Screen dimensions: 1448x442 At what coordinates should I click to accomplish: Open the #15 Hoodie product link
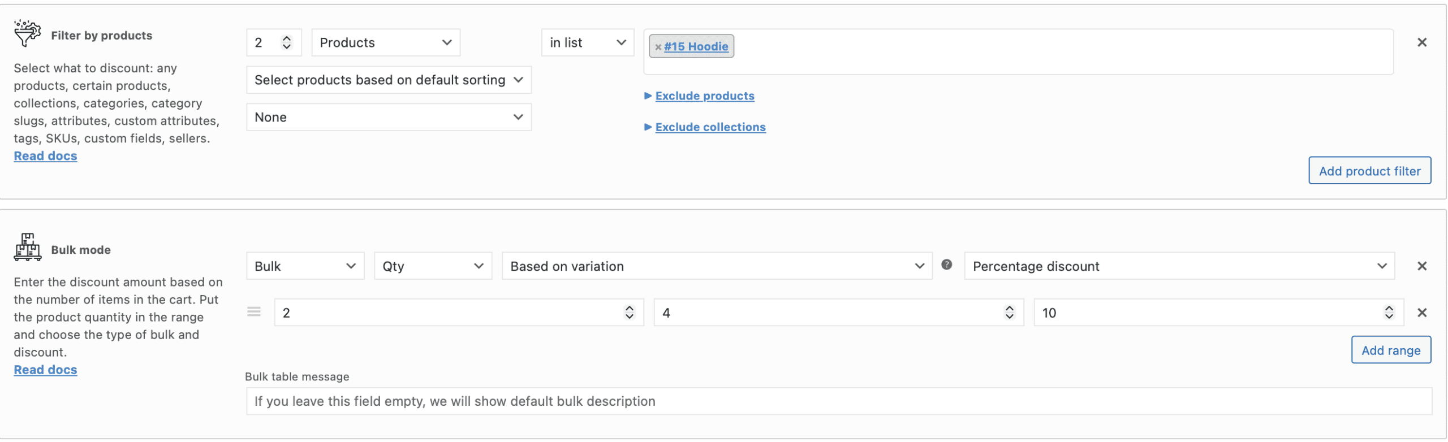pos(696,46)
